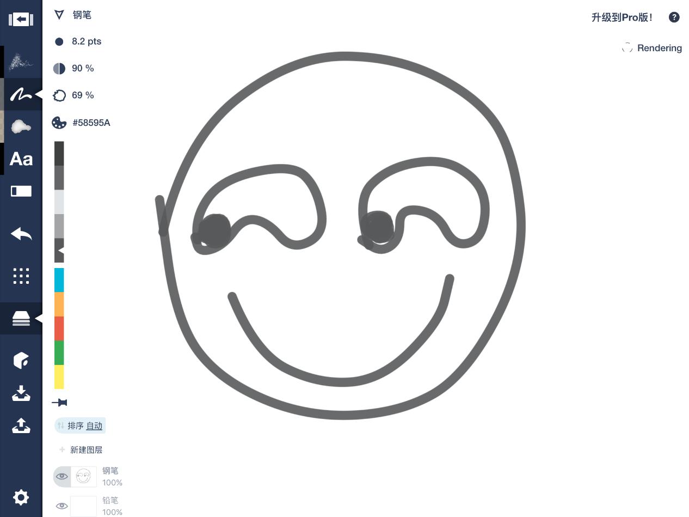The height and width of the screenshot is (517, 689).
Task: Select the yellow color swatch
Action: [x=59, y=377]
